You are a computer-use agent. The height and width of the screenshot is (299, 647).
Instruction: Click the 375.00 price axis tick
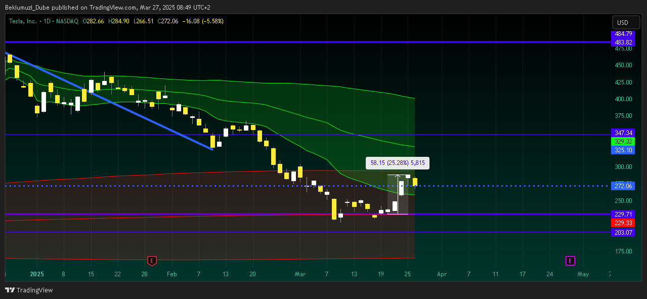[x=624, y=116]
